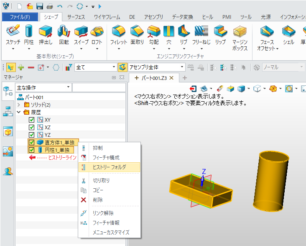Choose フィーチャ情報 from context menu
This screenshot has width=306, height=246.
109,223
